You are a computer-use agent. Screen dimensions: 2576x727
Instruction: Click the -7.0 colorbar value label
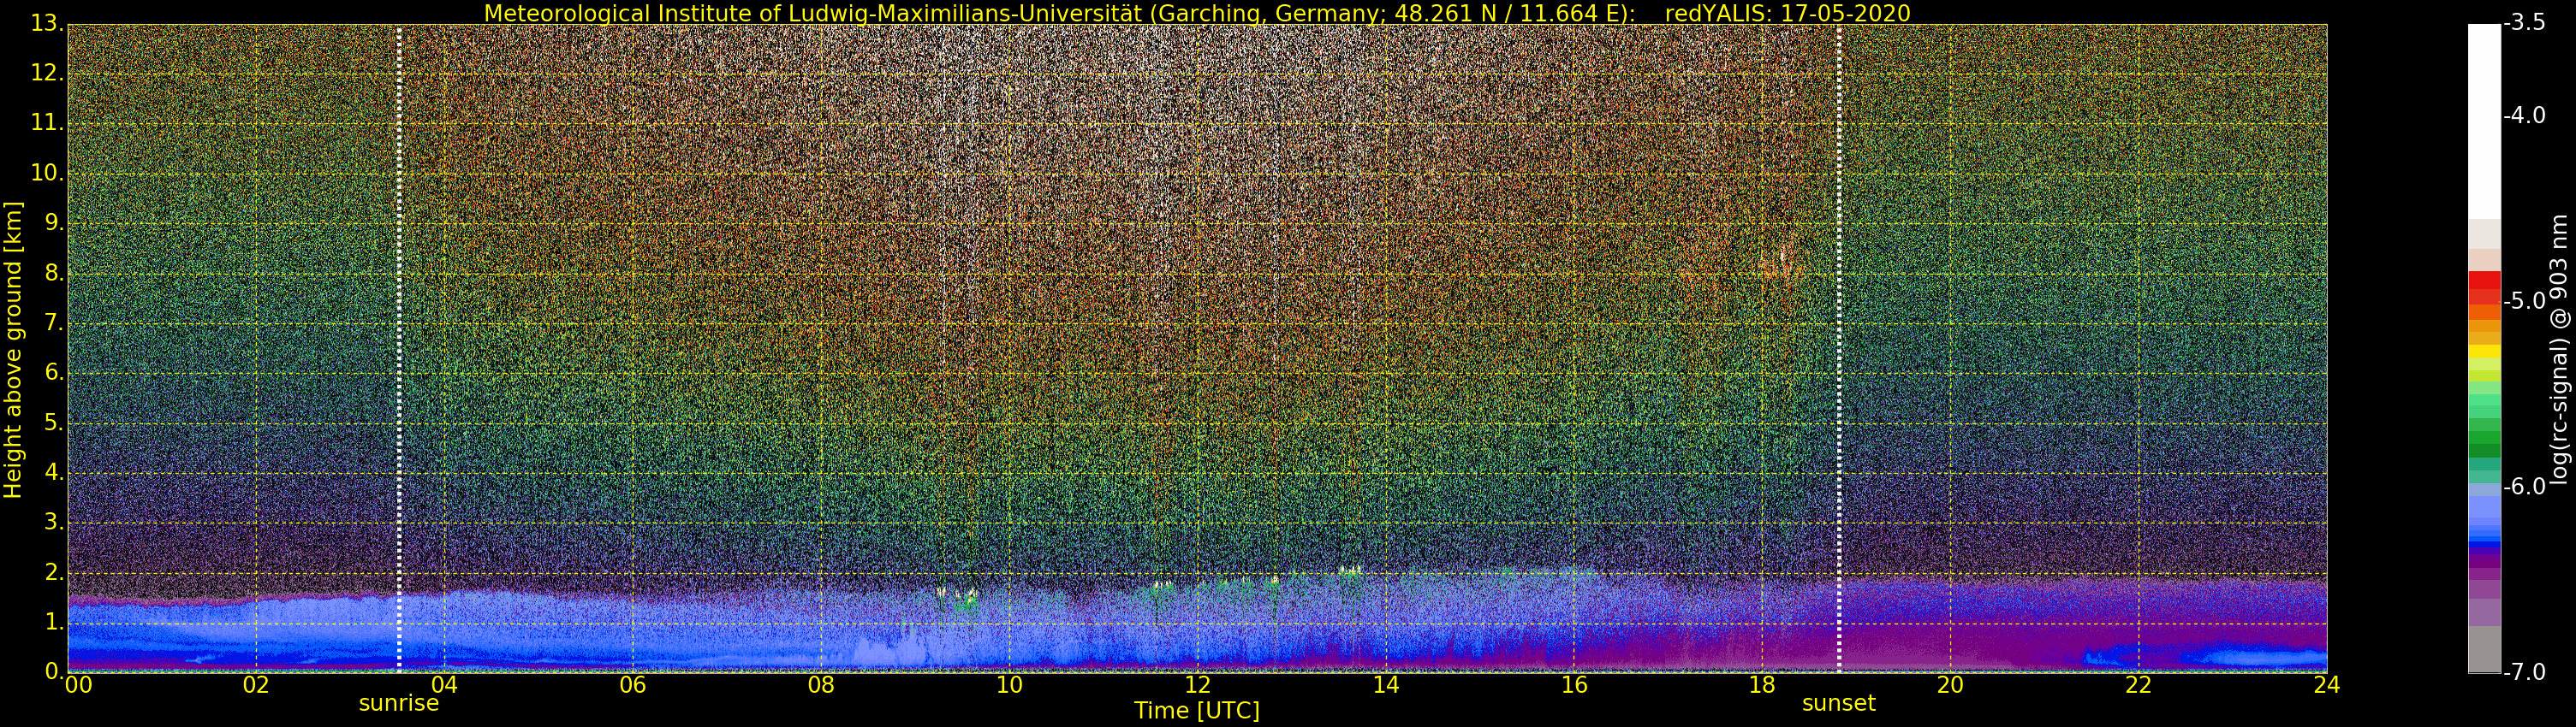pyautogui.click(x=2524, y=671)
